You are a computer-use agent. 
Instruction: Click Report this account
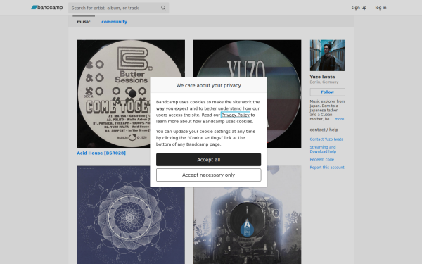click(327, 168)
